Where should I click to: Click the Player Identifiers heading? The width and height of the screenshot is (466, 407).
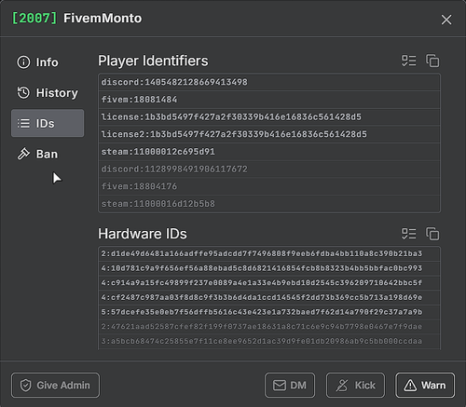pos(153,61)
